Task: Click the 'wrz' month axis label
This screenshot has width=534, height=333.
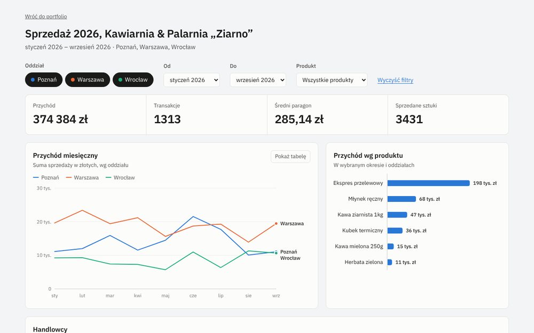Action: (x=276, y=296)
